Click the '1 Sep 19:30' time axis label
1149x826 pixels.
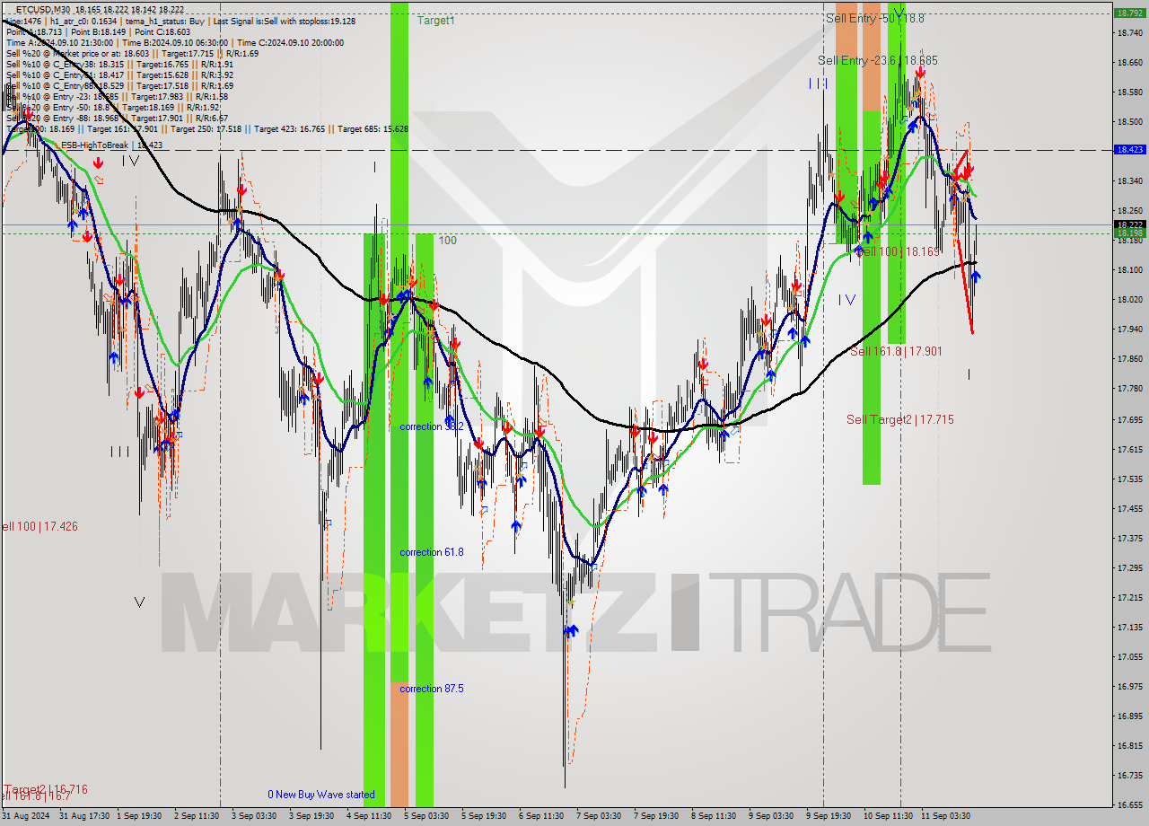pos(140,816)
